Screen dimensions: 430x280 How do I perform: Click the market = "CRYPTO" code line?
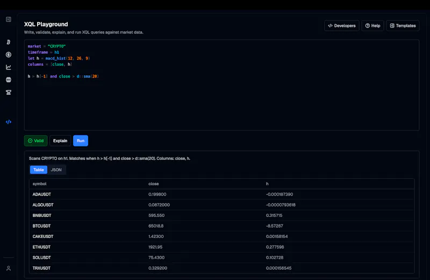pyautogui.click(x=47, y=46)
